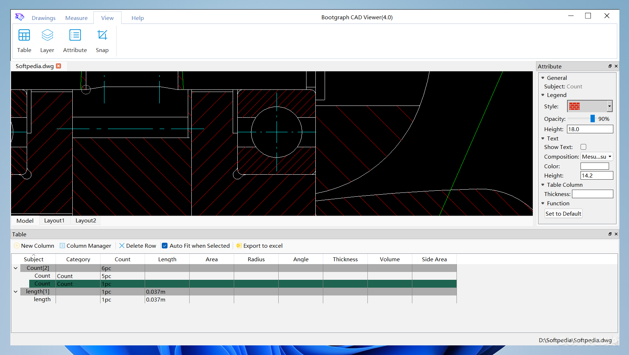
Task: Edit the Legend Height field 18.0
Action: click(x=590, y=129)
